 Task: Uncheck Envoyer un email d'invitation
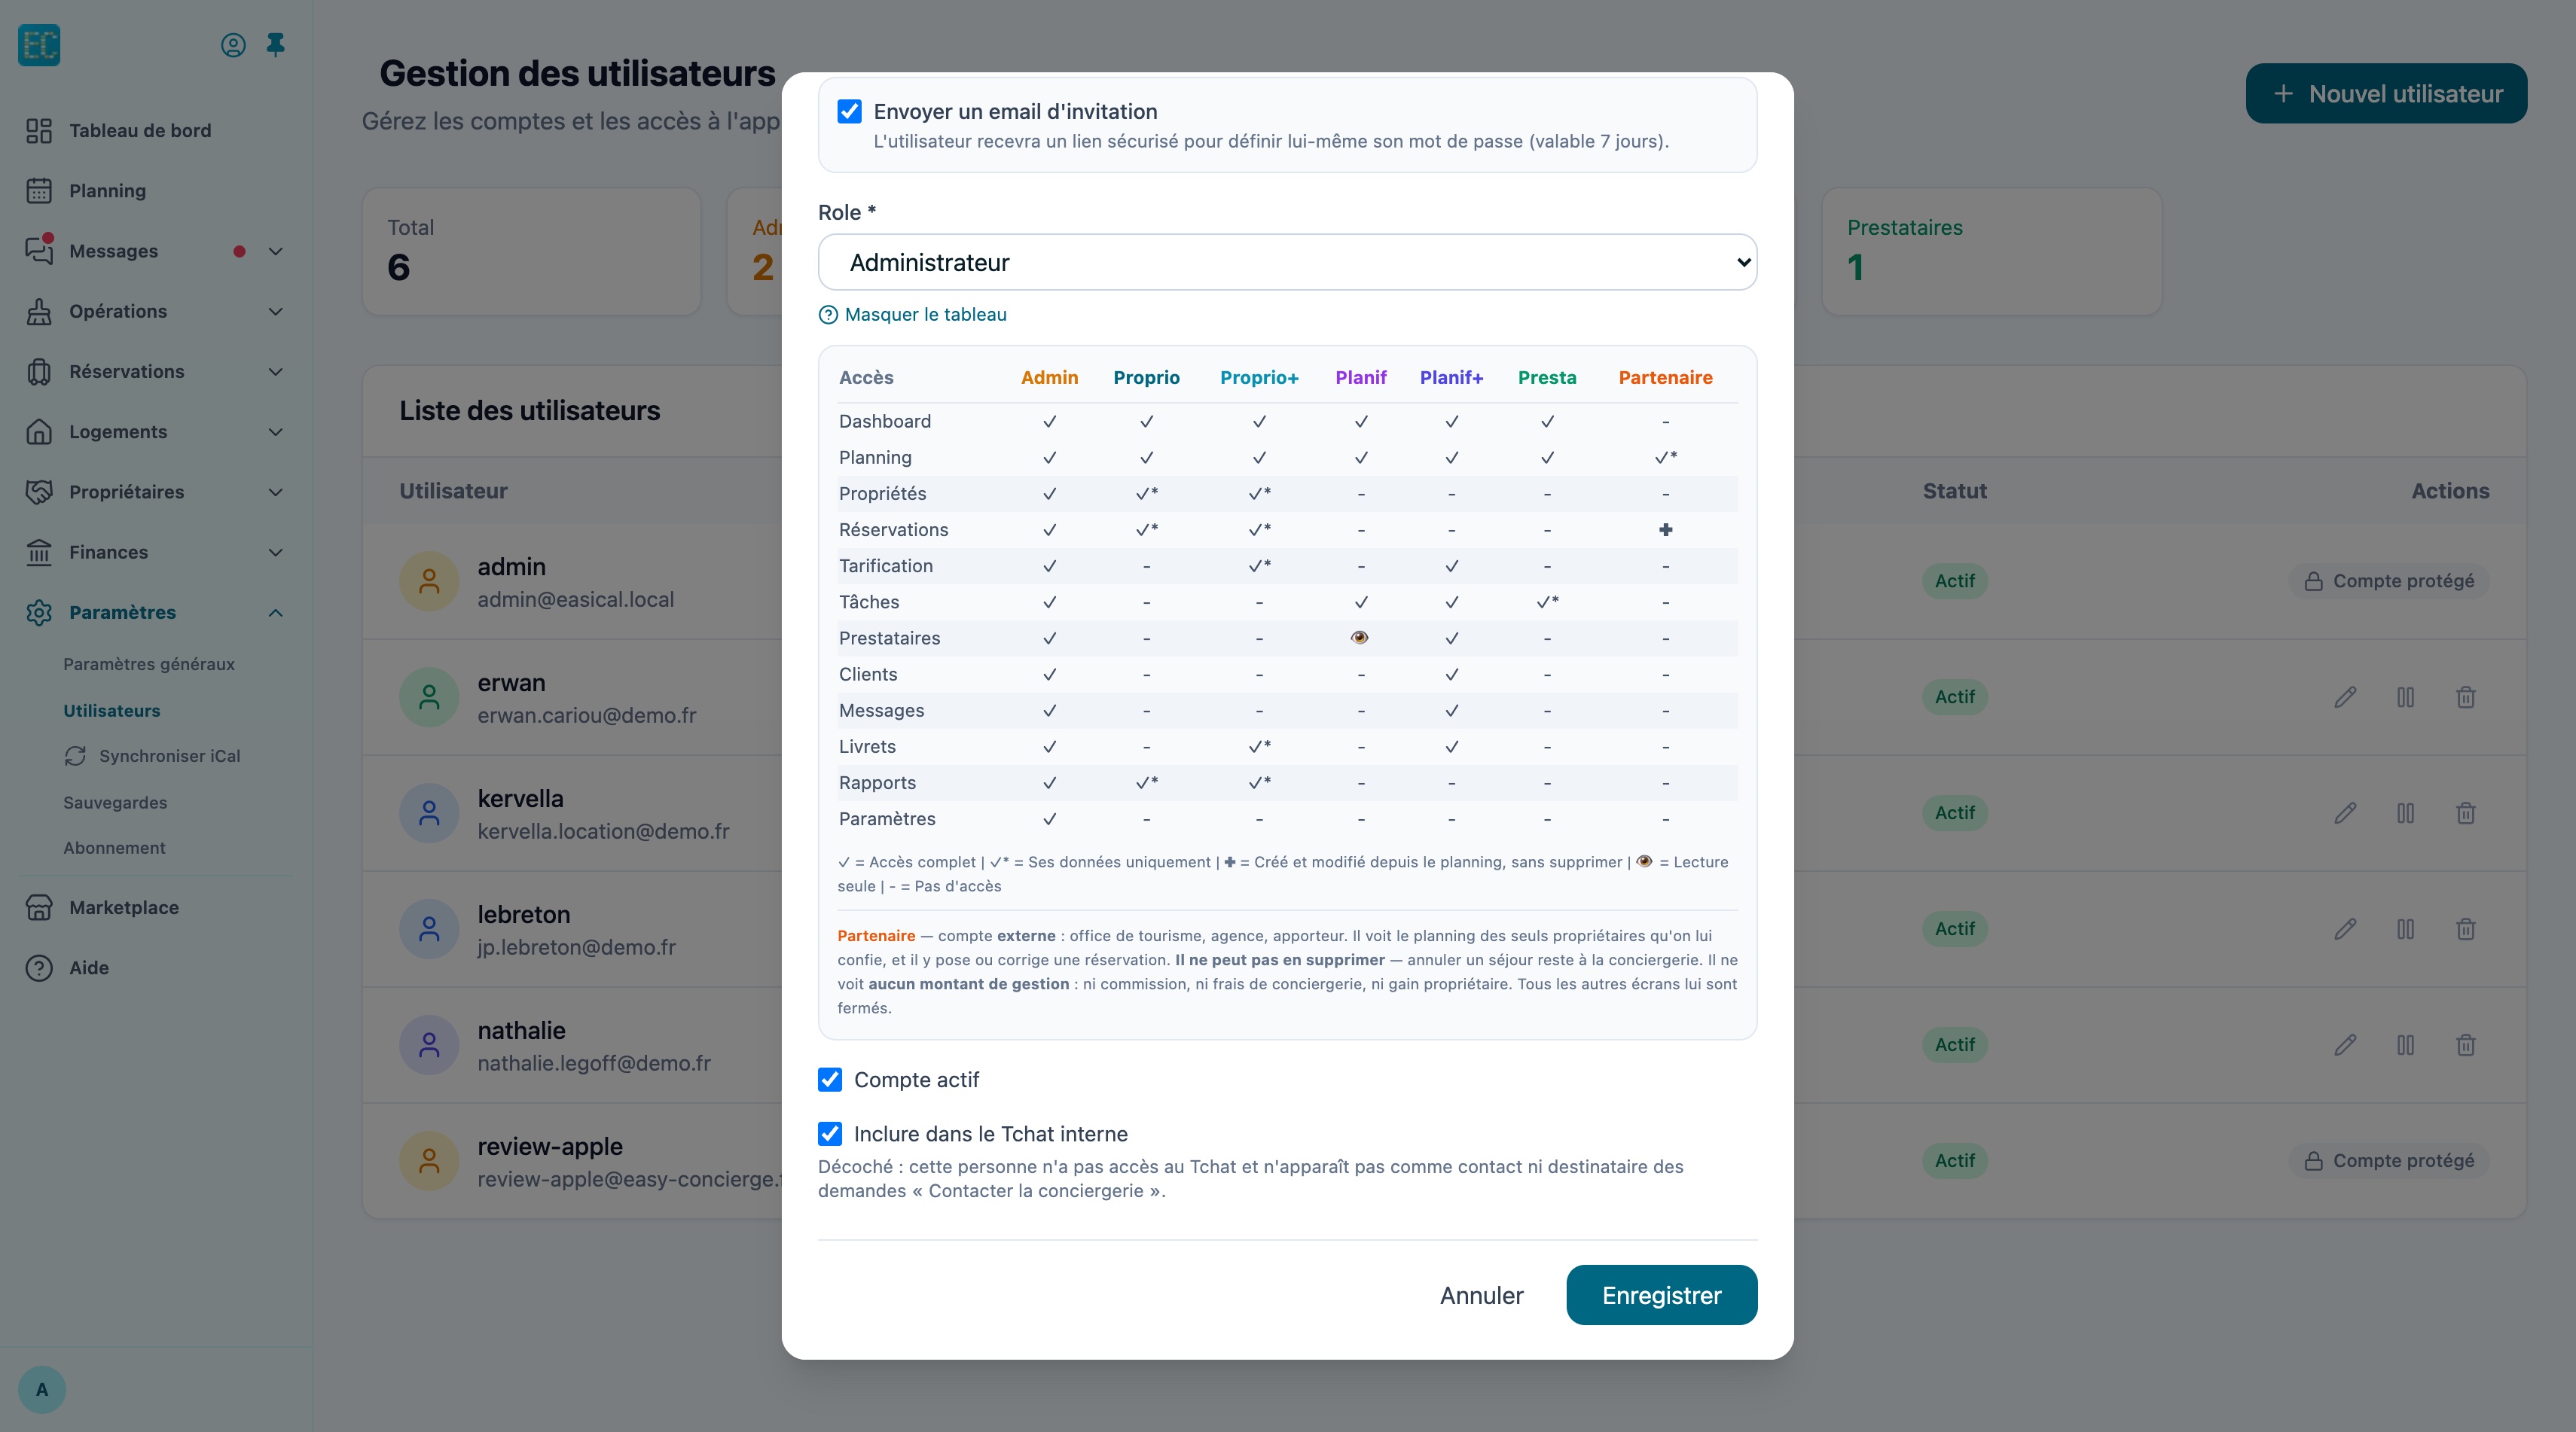(x=849, y=111)
